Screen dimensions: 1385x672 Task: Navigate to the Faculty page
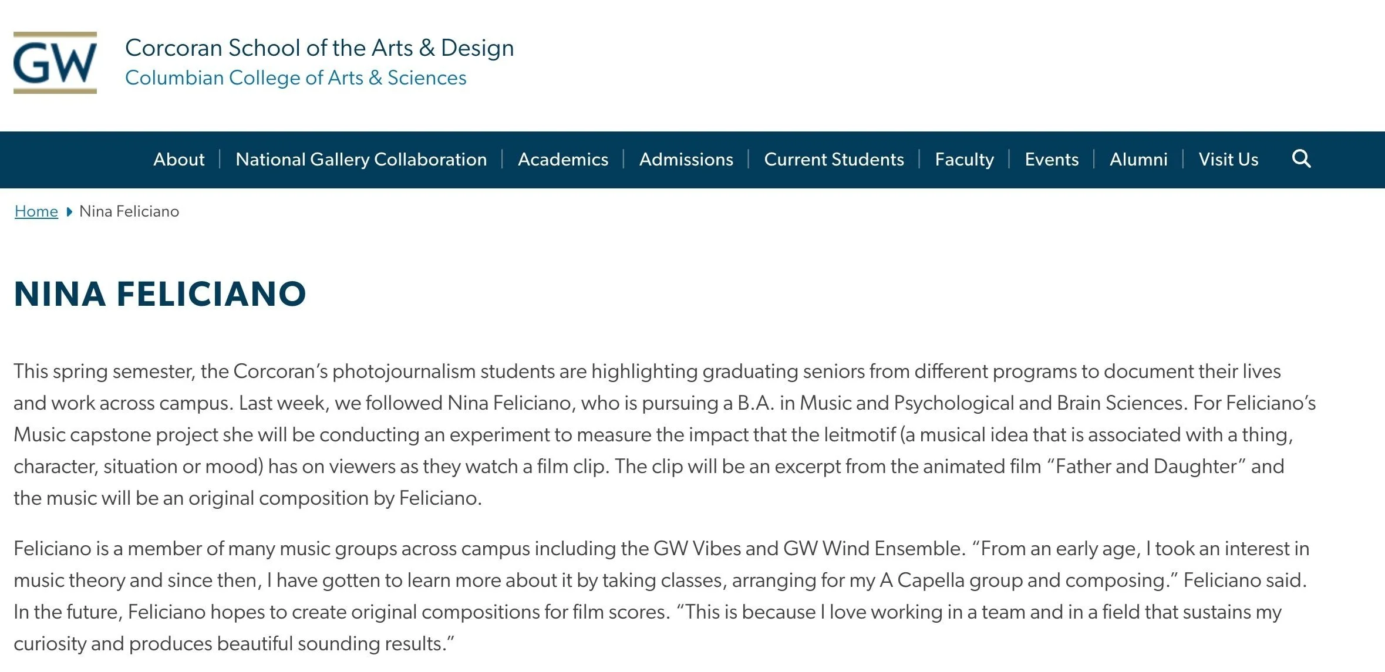click(x=964, y=160)
